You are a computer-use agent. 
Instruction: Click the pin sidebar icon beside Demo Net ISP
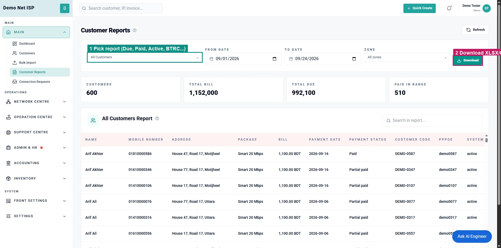pyautogui.click(x=65, y=8)
